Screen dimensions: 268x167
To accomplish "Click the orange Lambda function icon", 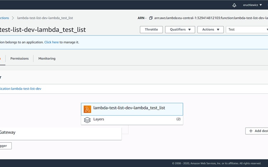I will tap(87, 109).
